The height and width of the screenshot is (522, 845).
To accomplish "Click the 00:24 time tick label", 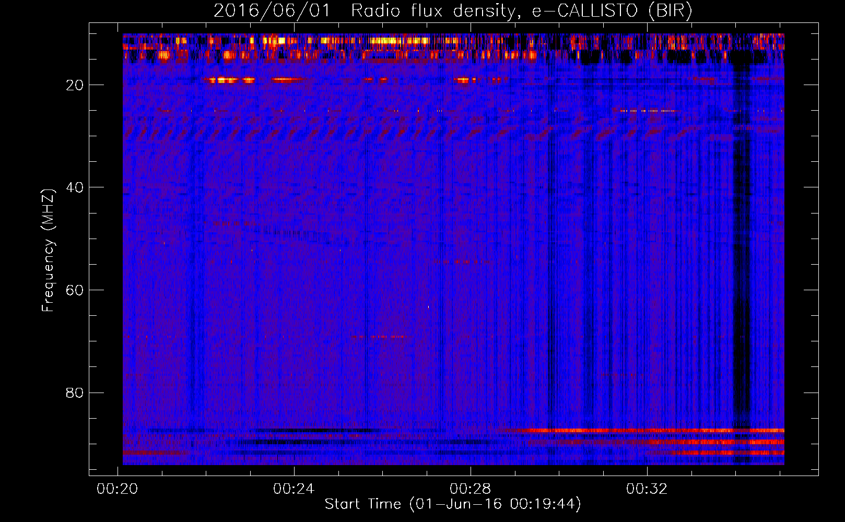I will tap(294, 489).
